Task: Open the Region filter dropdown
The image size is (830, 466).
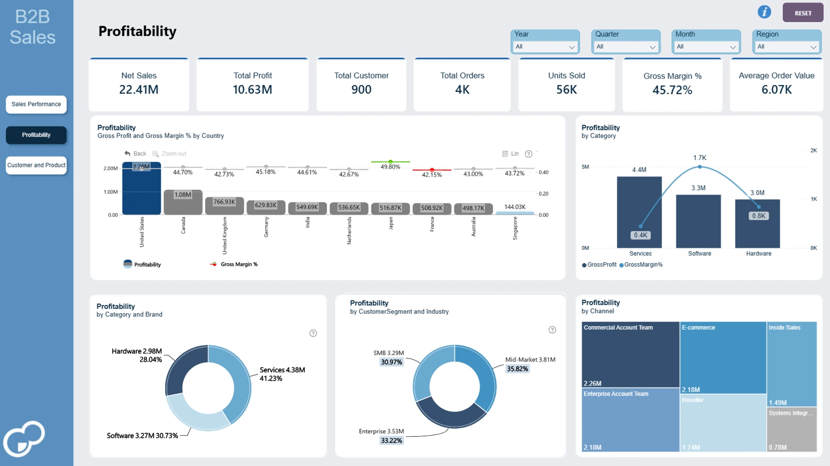Action: 787,47
